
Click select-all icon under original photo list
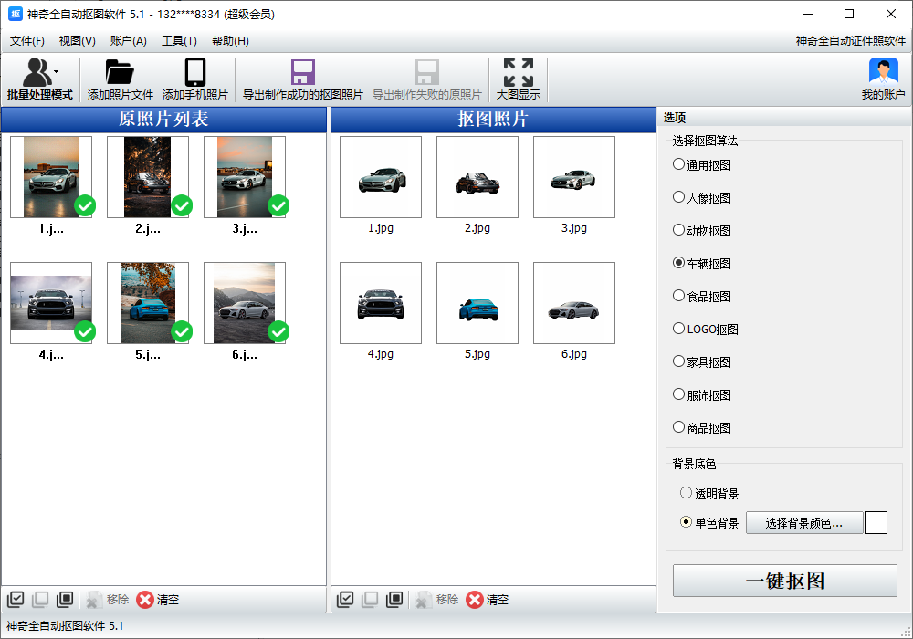pyautogui.click(x=16, y=600)
